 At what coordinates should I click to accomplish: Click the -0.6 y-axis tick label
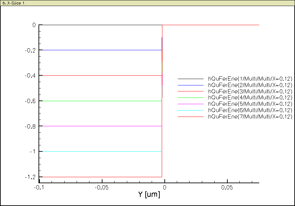coord(30,101)
